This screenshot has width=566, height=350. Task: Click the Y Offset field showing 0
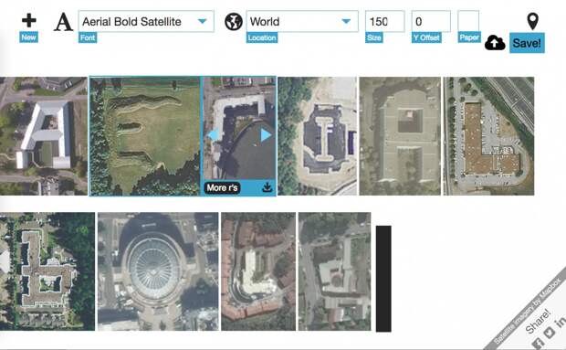[x=431, y=21]
